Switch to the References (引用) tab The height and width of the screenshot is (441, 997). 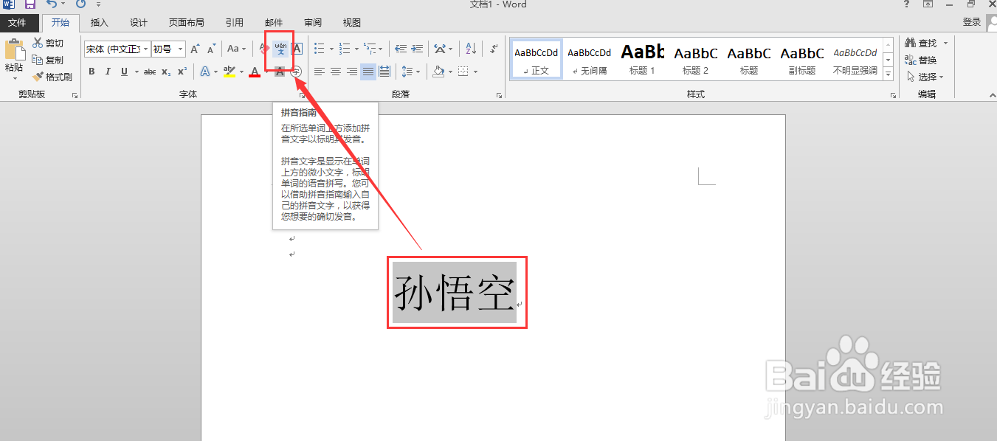click(x=235, y=23)
